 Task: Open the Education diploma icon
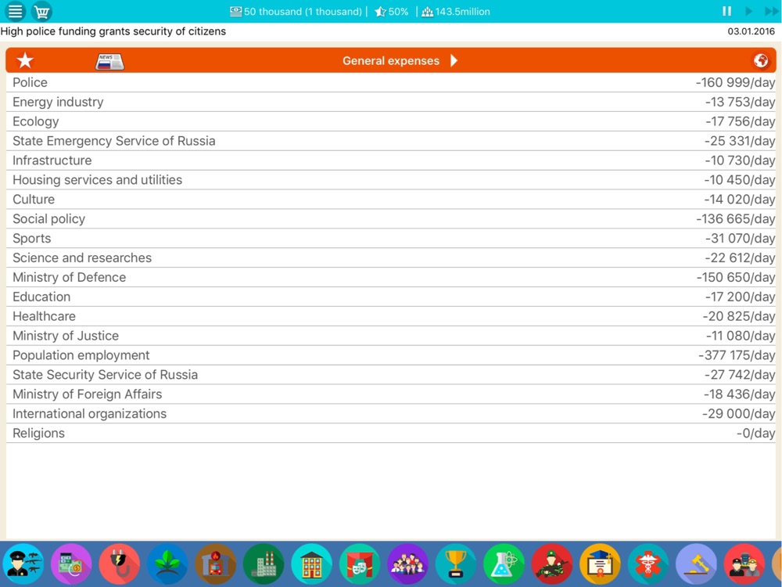click(x=600, y=564)
